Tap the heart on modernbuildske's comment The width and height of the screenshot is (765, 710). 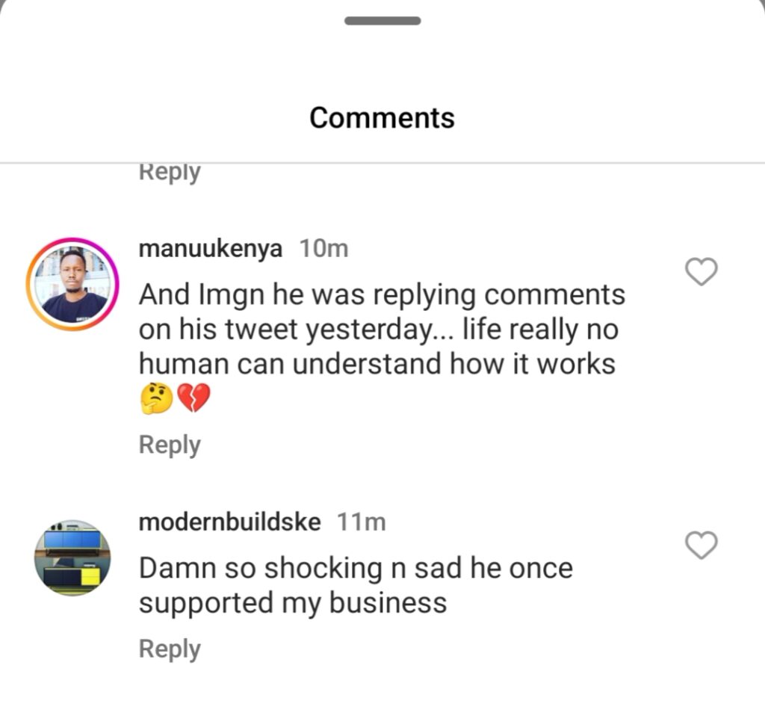[701, 546]
